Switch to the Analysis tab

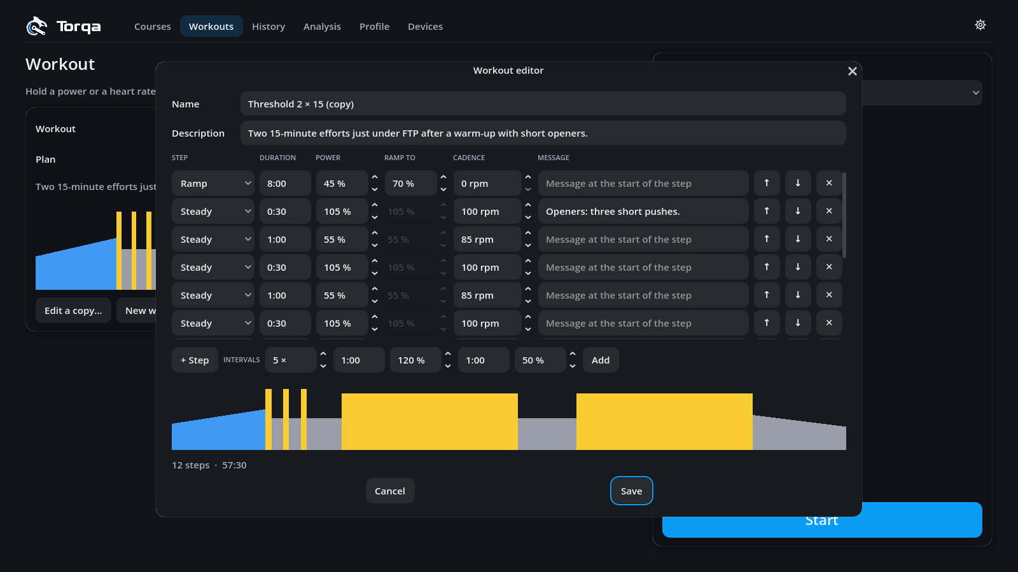(x=322, y=26)
